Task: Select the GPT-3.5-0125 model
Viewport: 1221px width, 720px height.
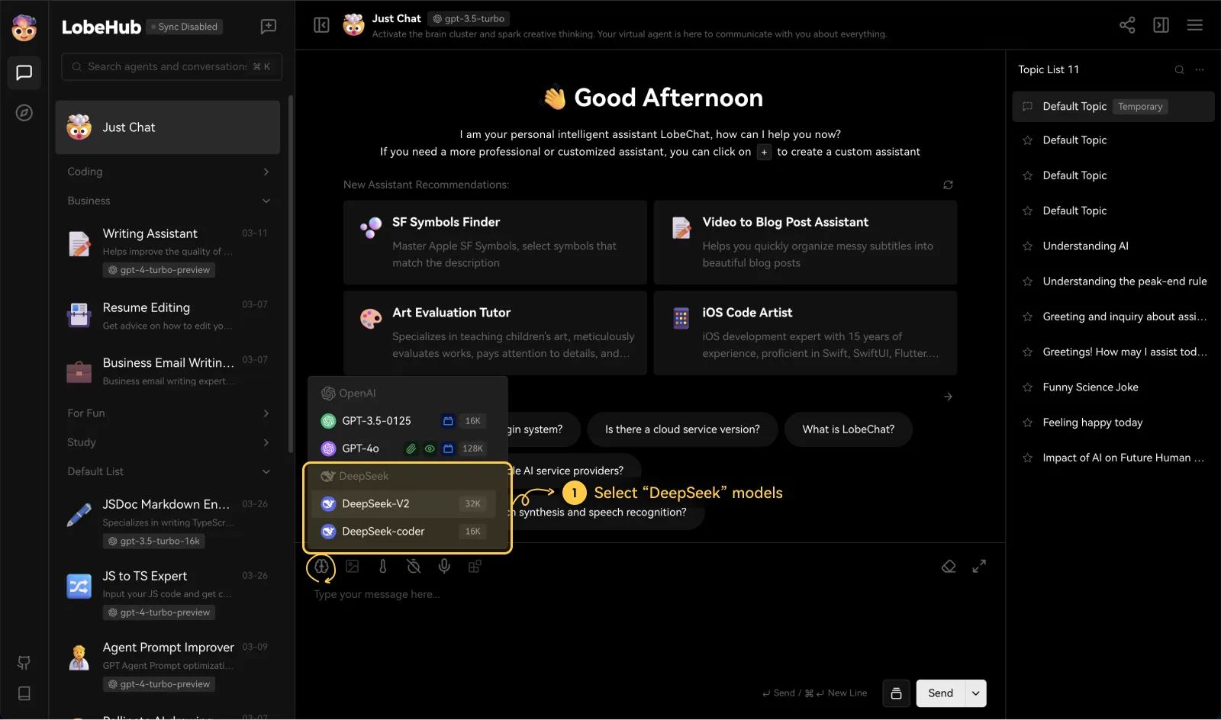Action: 404,421
